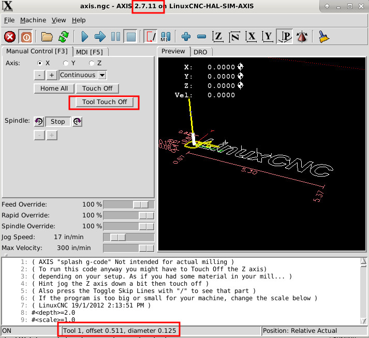Select the Preview tab

173,51
